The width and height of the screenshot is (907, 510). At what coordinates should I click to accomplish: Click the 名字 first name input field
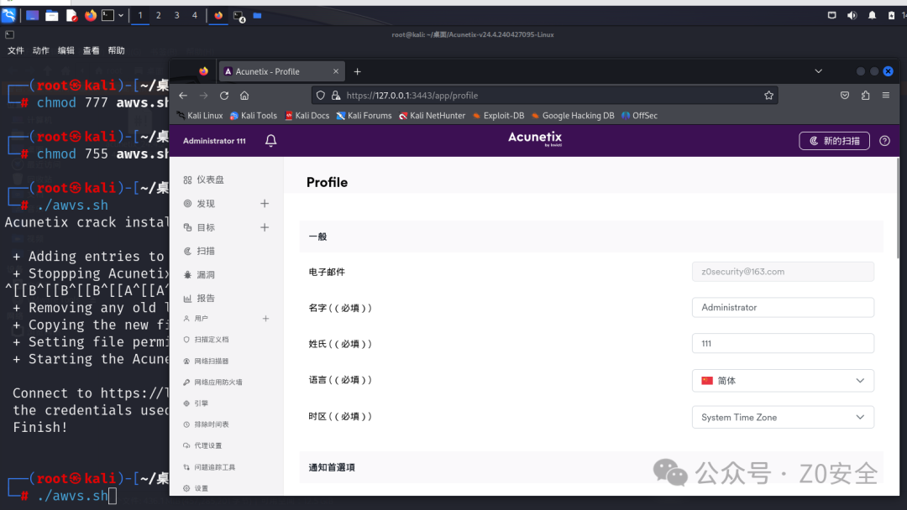click(x=783, y=307)
